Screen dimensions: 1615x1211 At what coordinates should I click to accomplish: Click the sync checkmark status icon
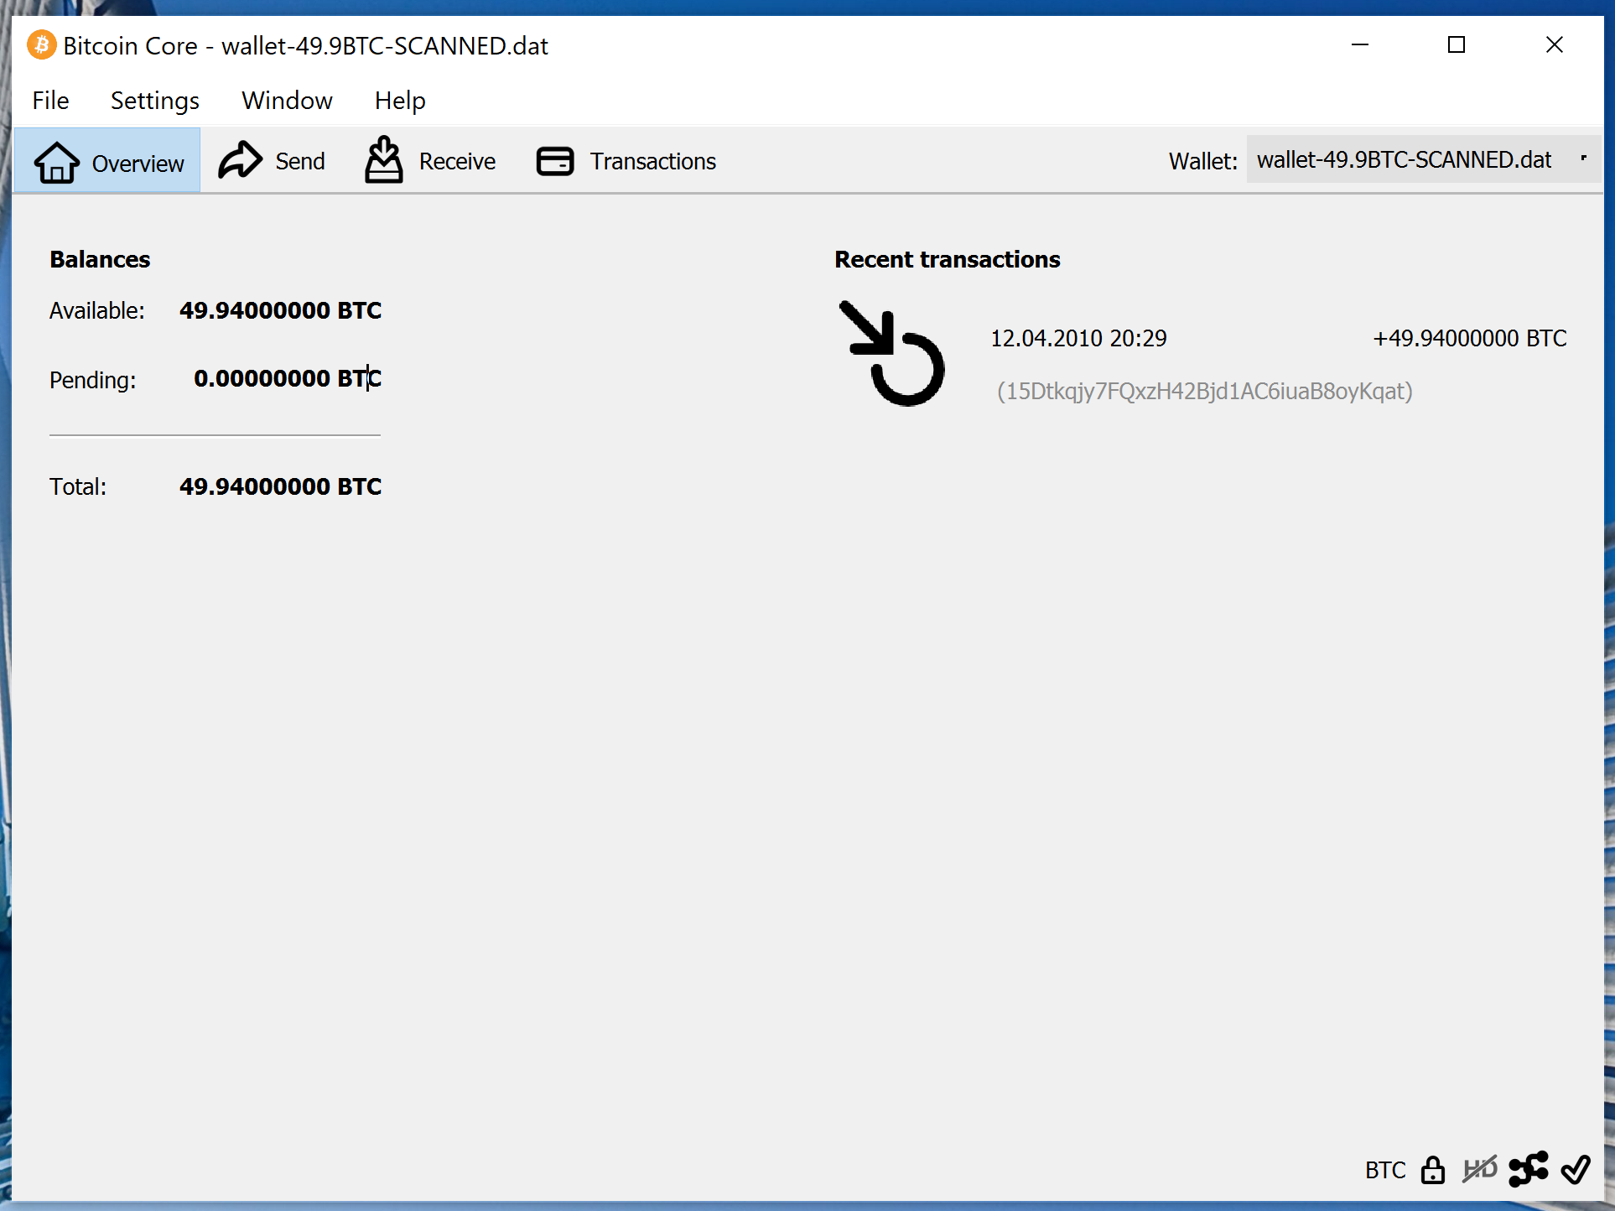[1576, 1169]
